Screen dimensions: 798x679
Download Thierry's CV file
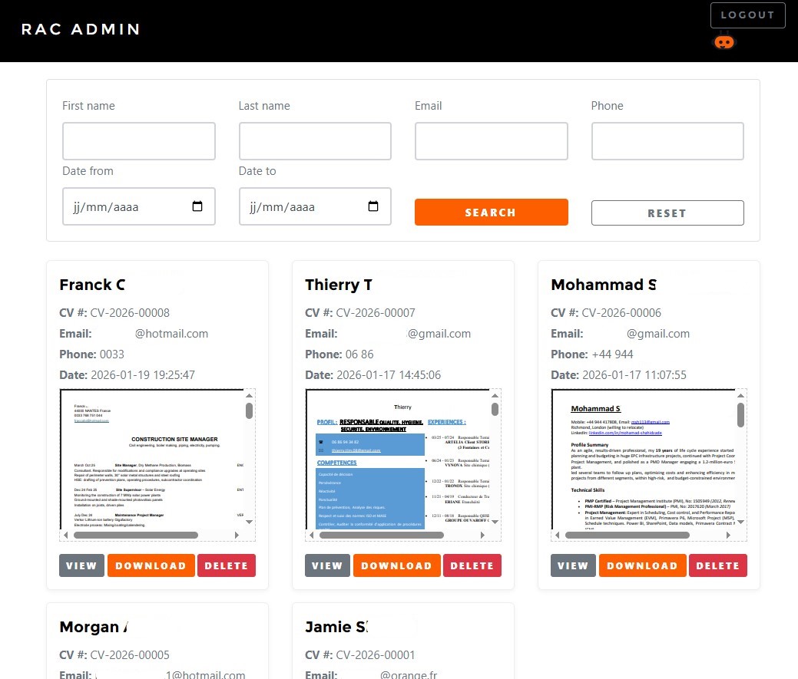pyautogui.click(x=396, y=565)
